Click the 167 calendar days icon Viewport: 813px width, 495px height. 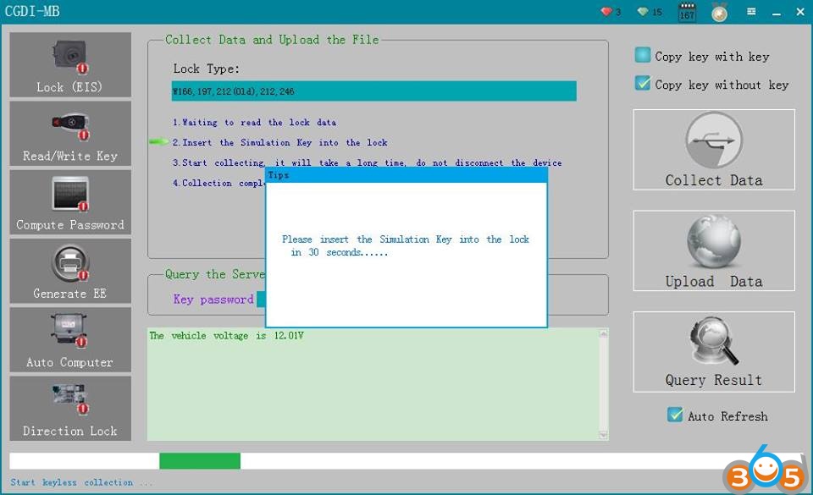click(x=687, y=13)
